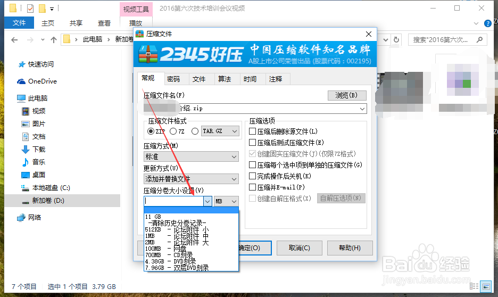Open Explorer 文件 ribbon menu

pyautogui.click(x=19, y=23)
